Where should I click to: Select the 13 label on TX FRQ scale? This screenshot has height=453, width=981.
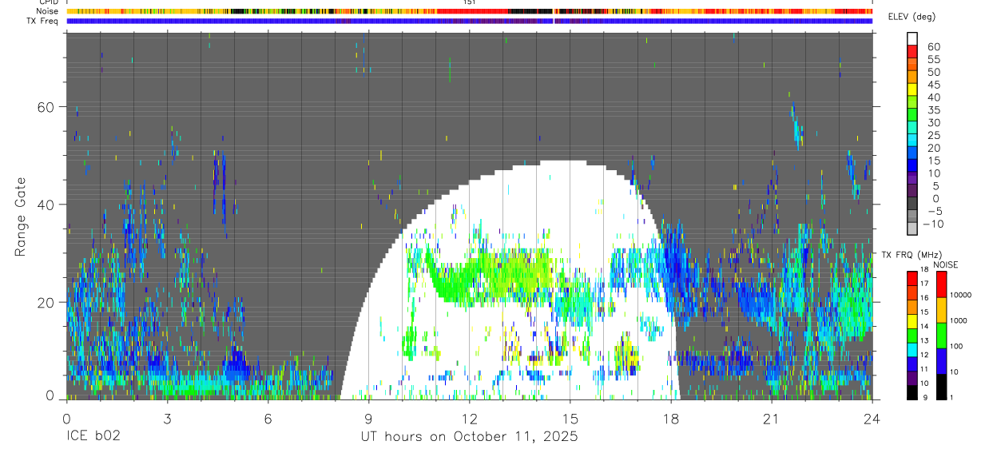(926, 341)
